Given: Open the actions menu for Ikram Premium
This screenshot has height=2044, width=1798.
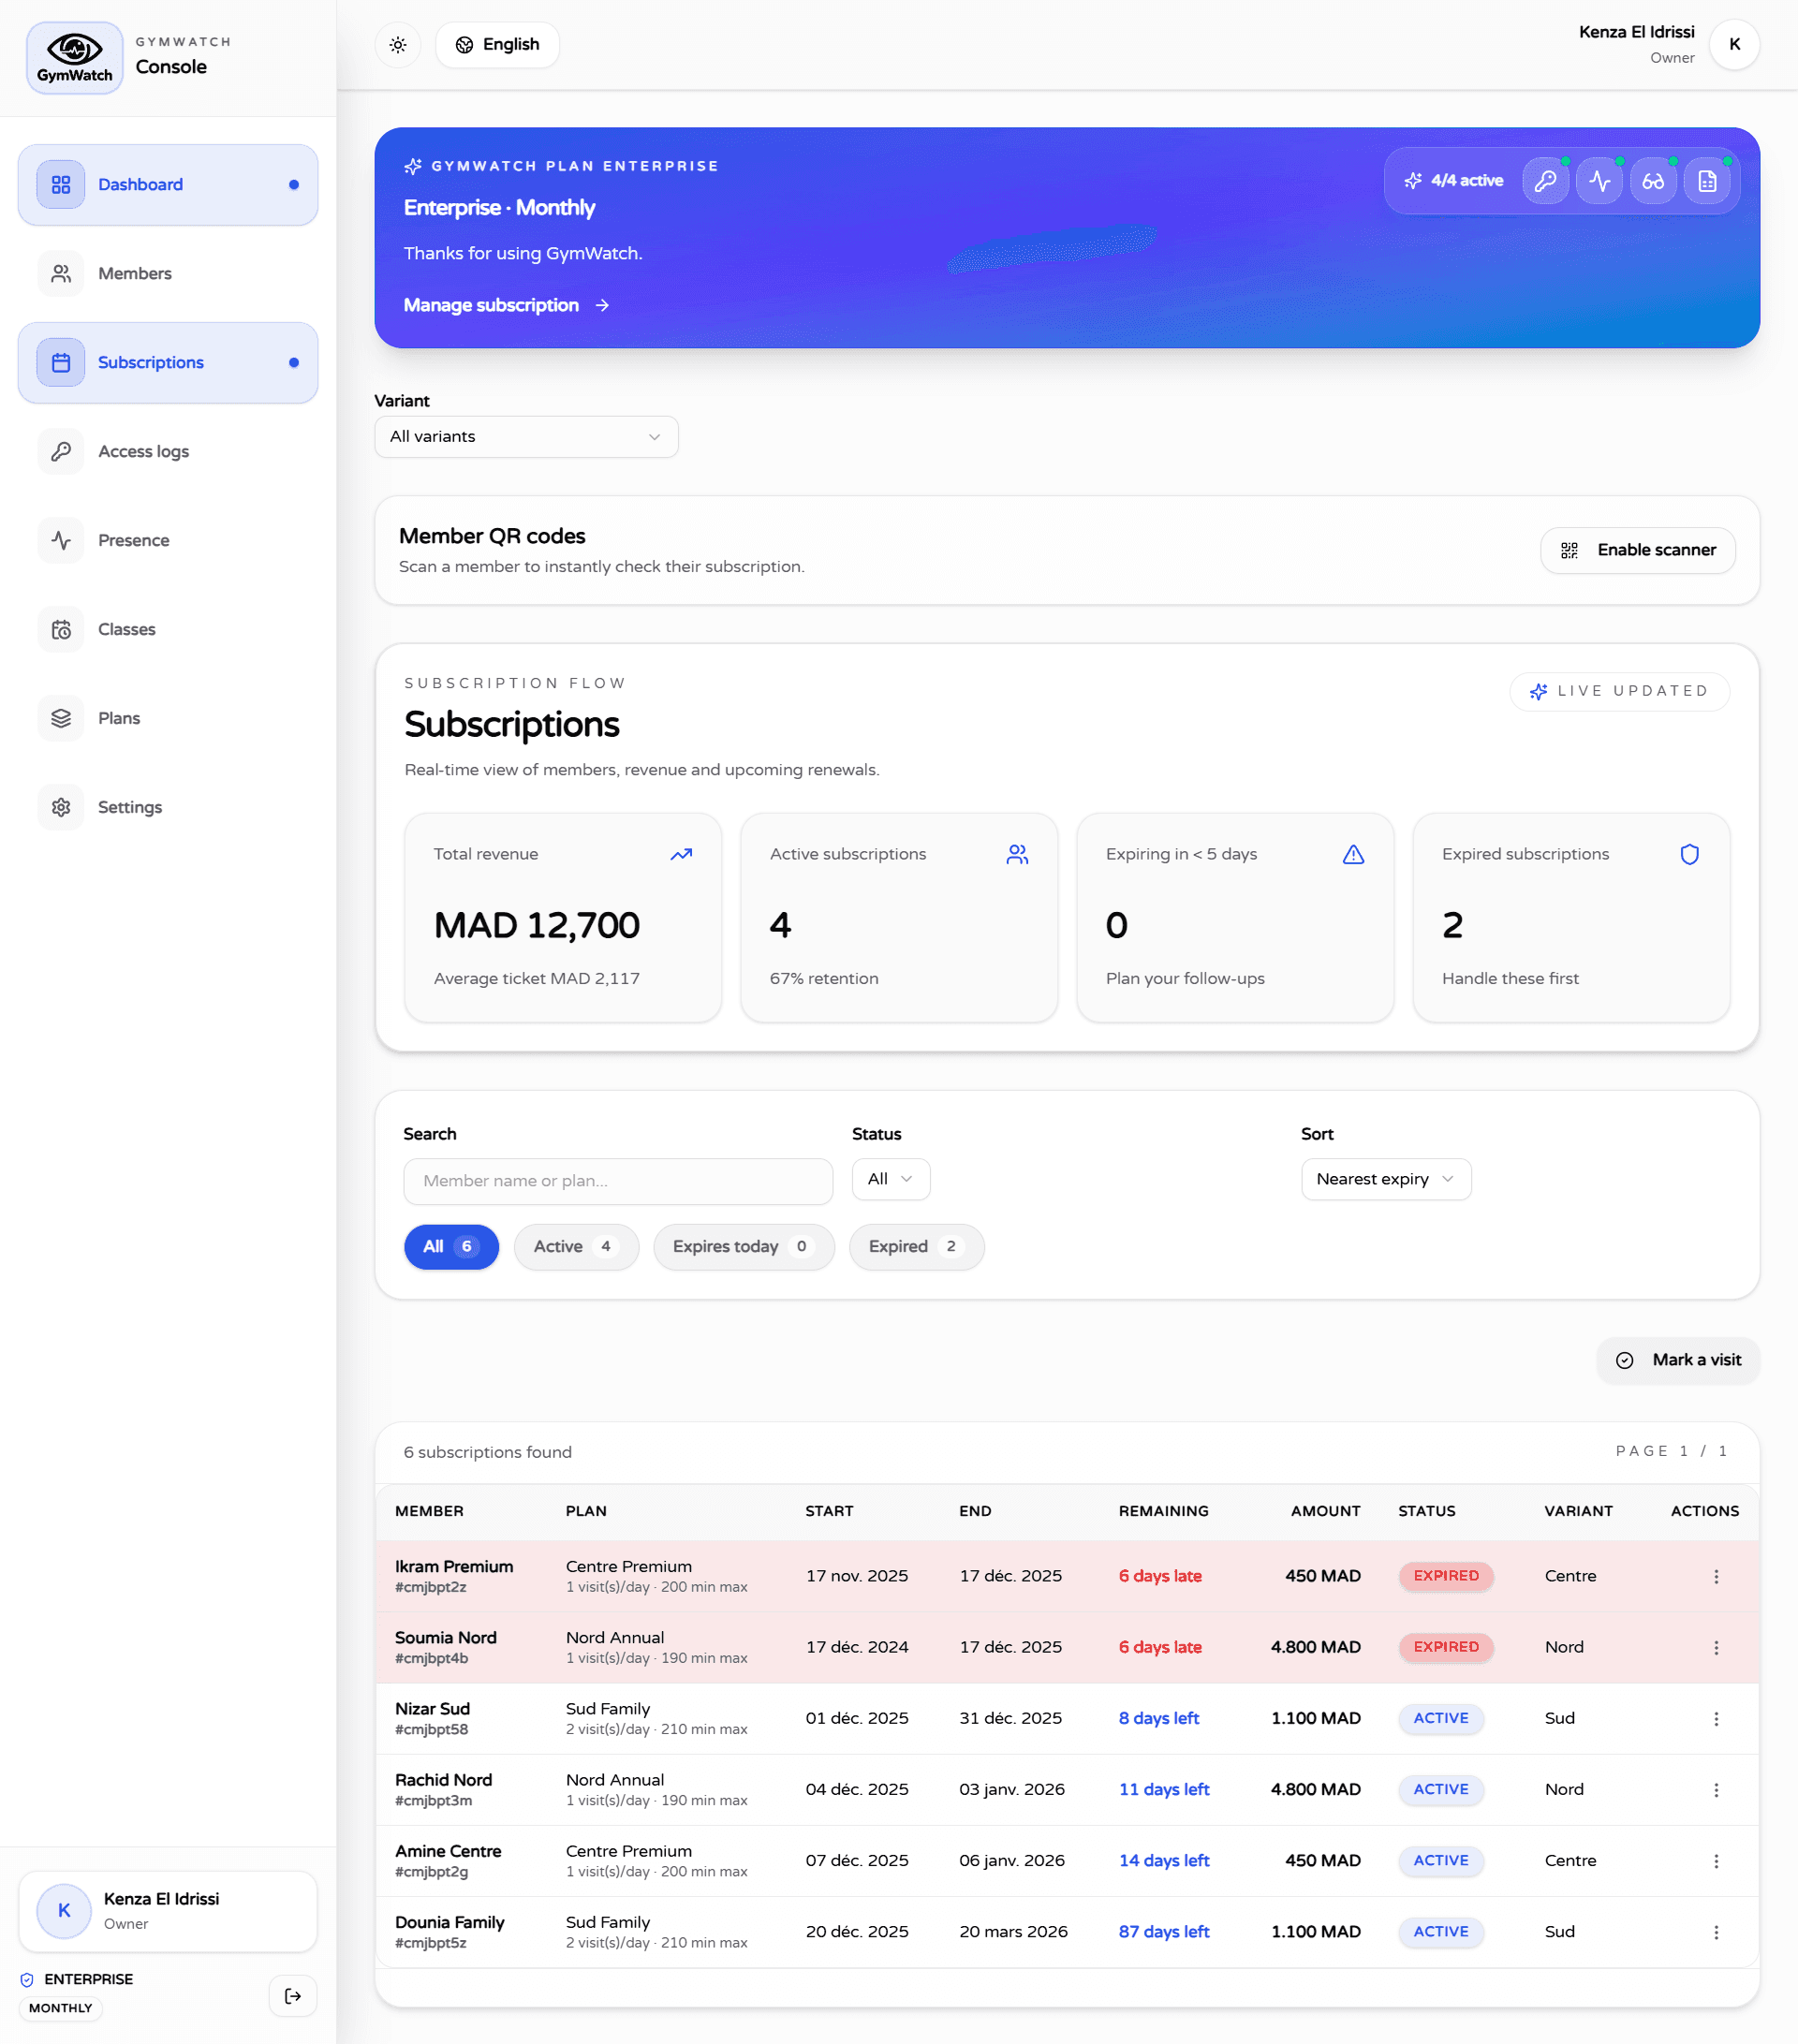Looking at the screenshot, I should point(1716,1576).
